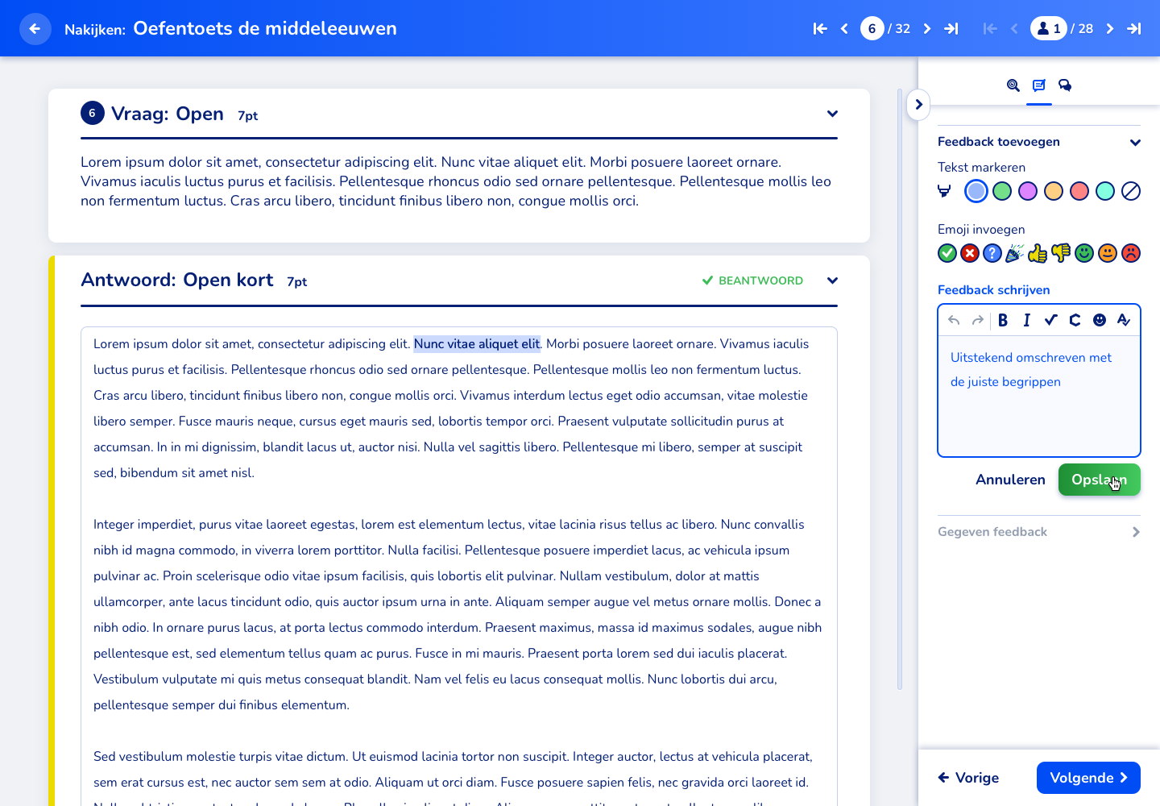Jump to last student

pyautogui.click(x=1134, y=29)
